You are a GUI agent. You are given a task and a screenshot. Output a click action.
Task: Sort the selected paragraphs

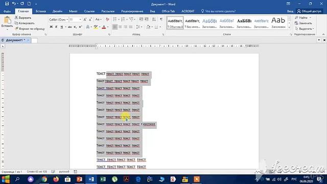(154, 19)
